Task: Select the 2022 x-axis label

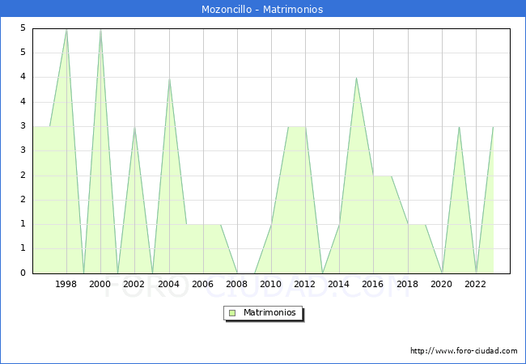Action: [475, 284]
